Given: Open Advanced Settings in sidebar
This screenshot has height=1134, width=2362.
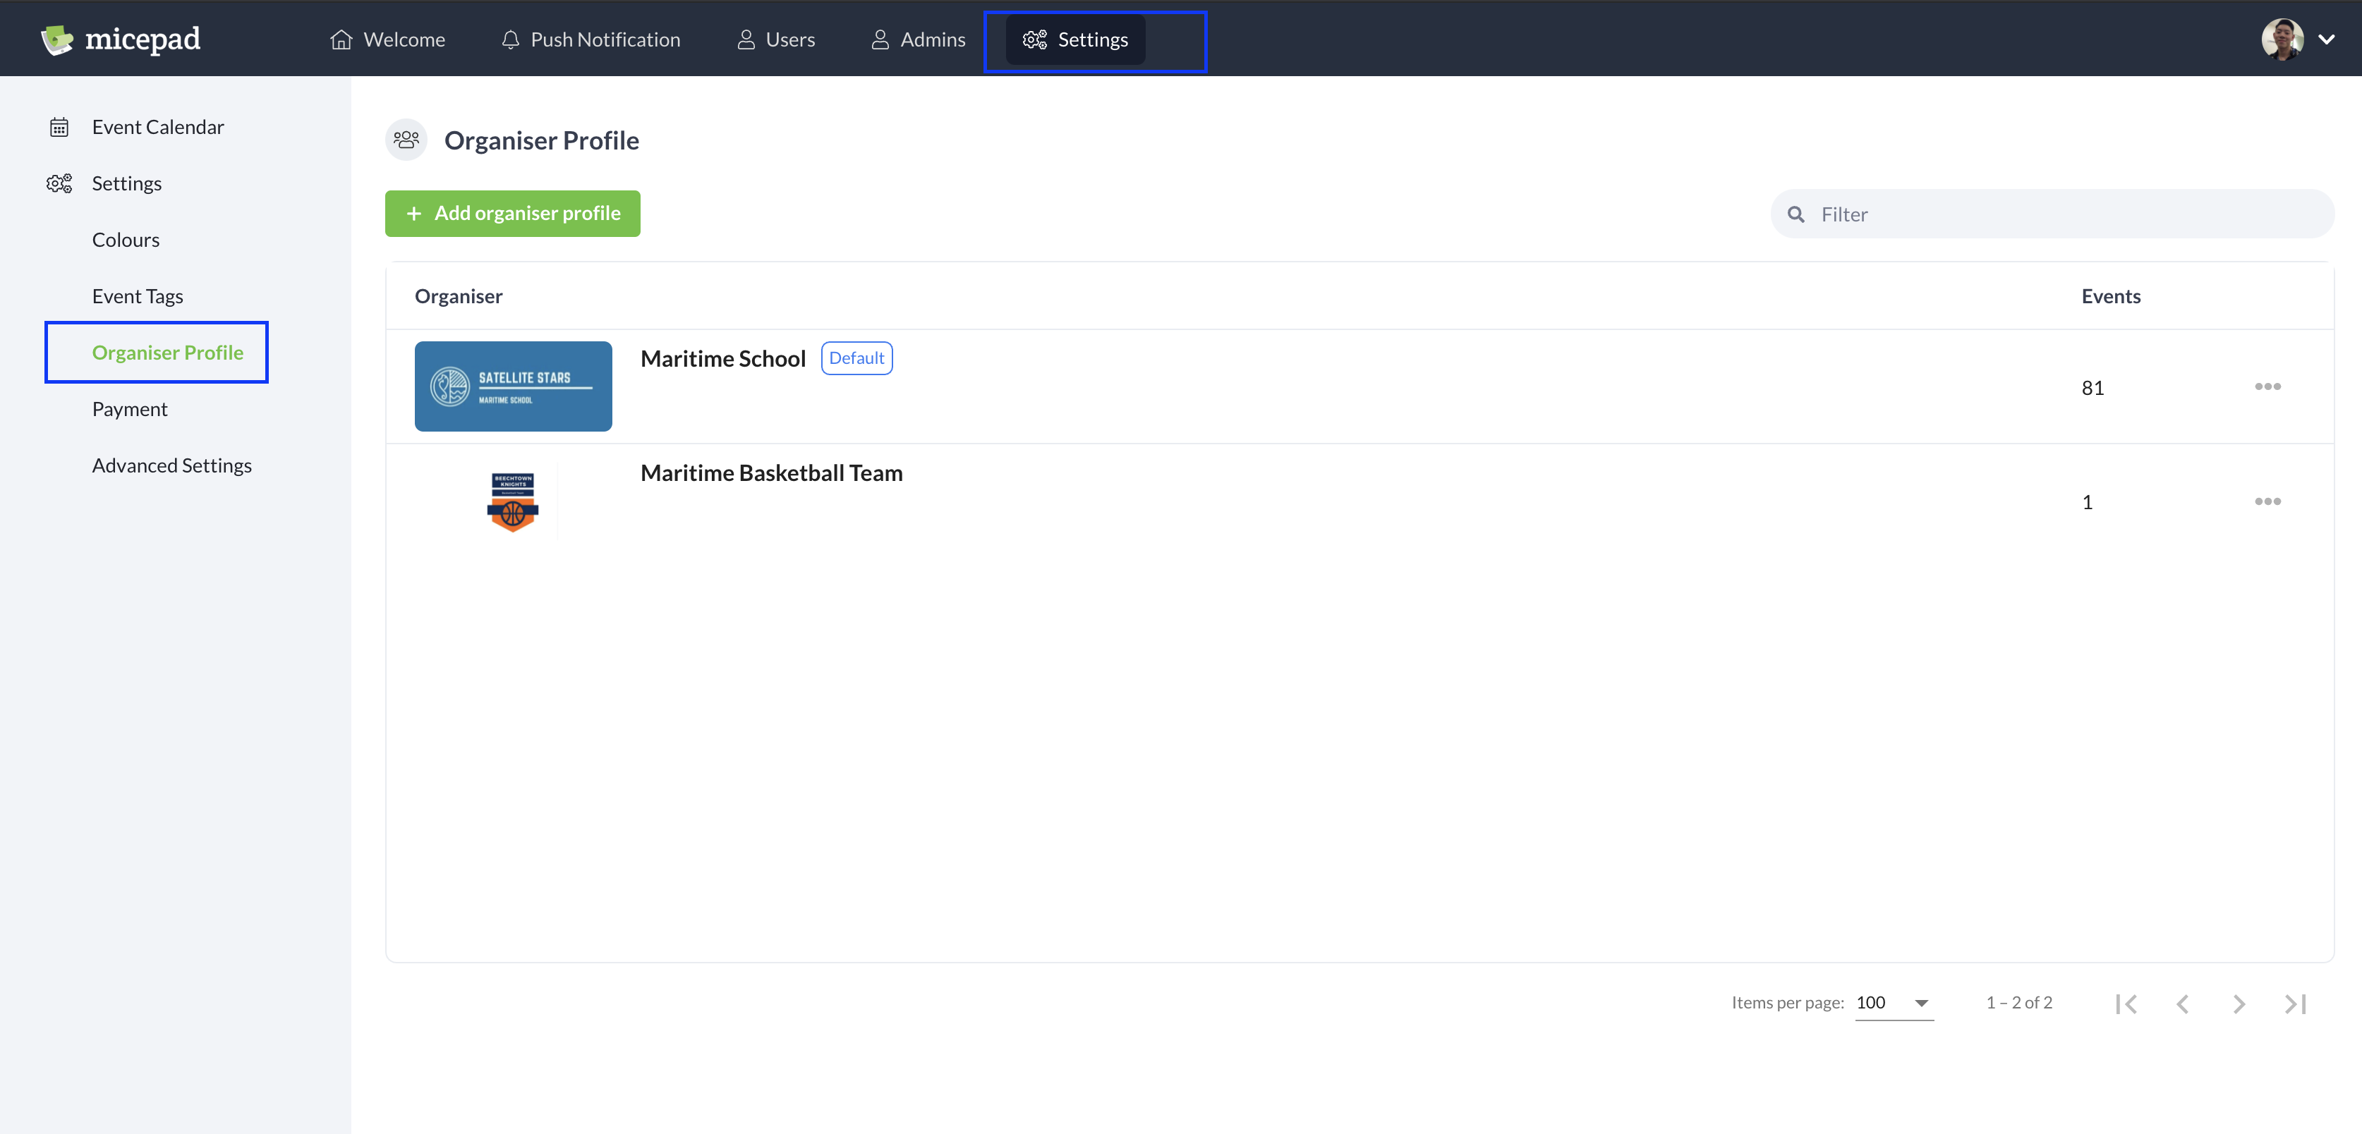Looking at the screenshot, I should [171, 465].
